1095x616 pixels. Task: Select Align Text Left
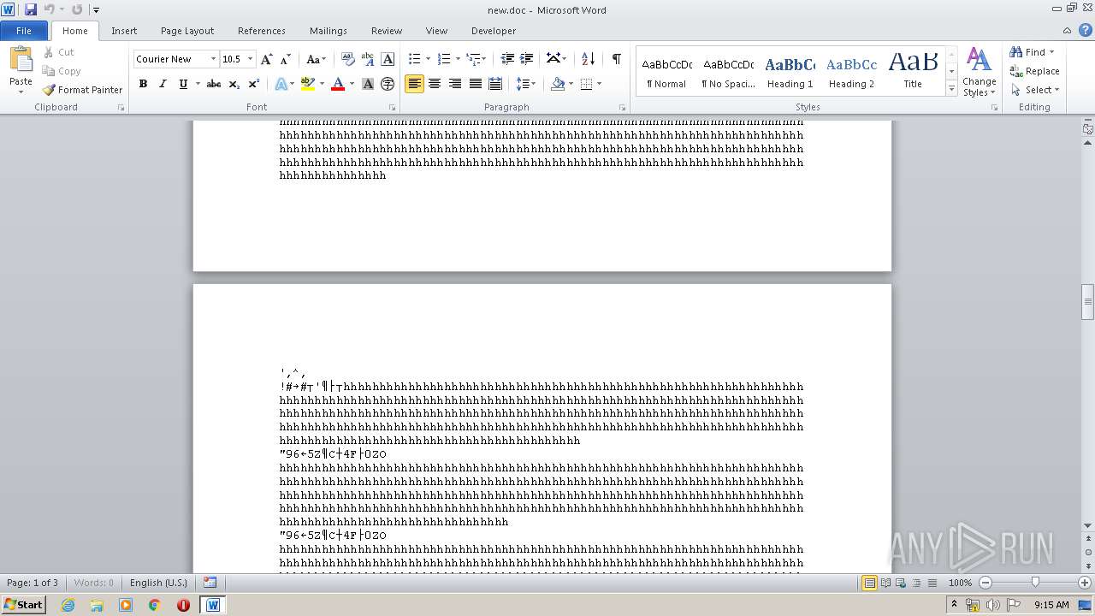[414, 84]
